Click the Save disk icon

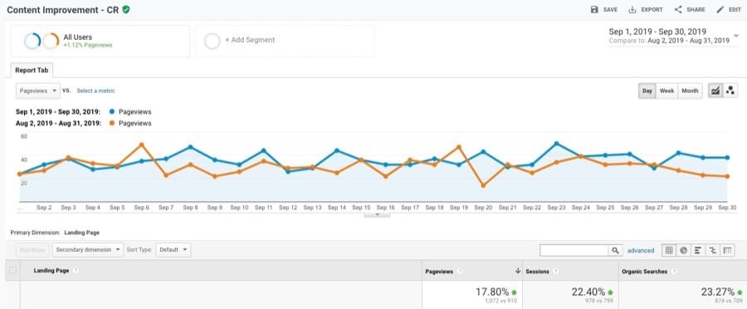tap(594, 9)
